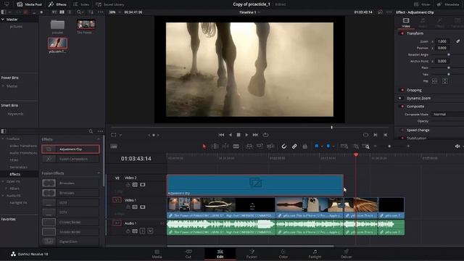
Task: Click the stop playback button
Action: click(x=239, y=135)
